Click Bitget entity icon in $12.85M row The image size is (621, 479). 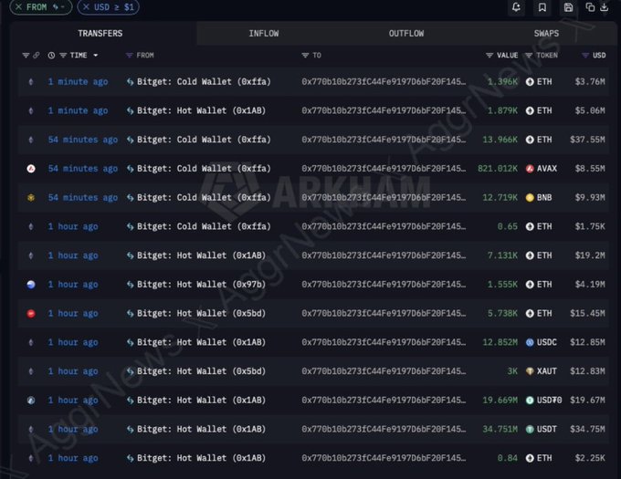pos(130,342)
